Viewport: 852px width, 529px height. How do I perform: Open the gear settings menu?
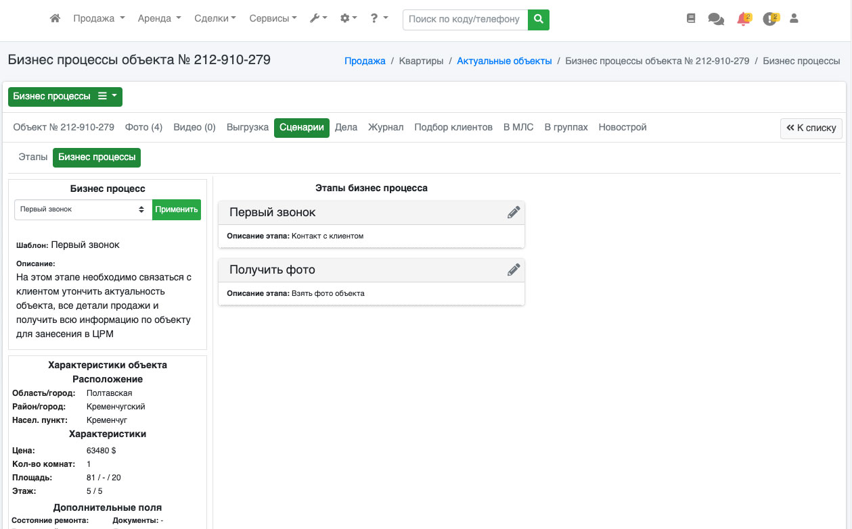(349, 19)
